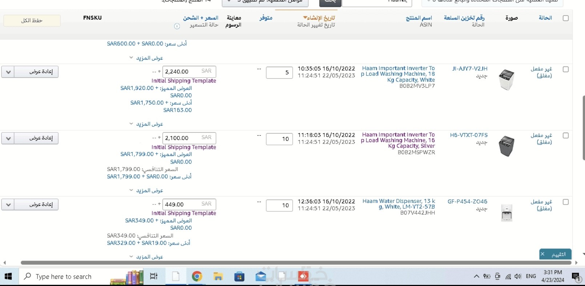
Task: Open the 18 Kg White washing machine product link
Action: [x=398, y=74]
